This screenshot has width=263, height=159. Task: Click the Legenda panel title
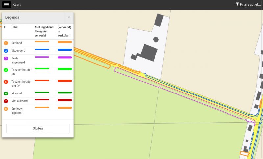(x=12, y=17)
